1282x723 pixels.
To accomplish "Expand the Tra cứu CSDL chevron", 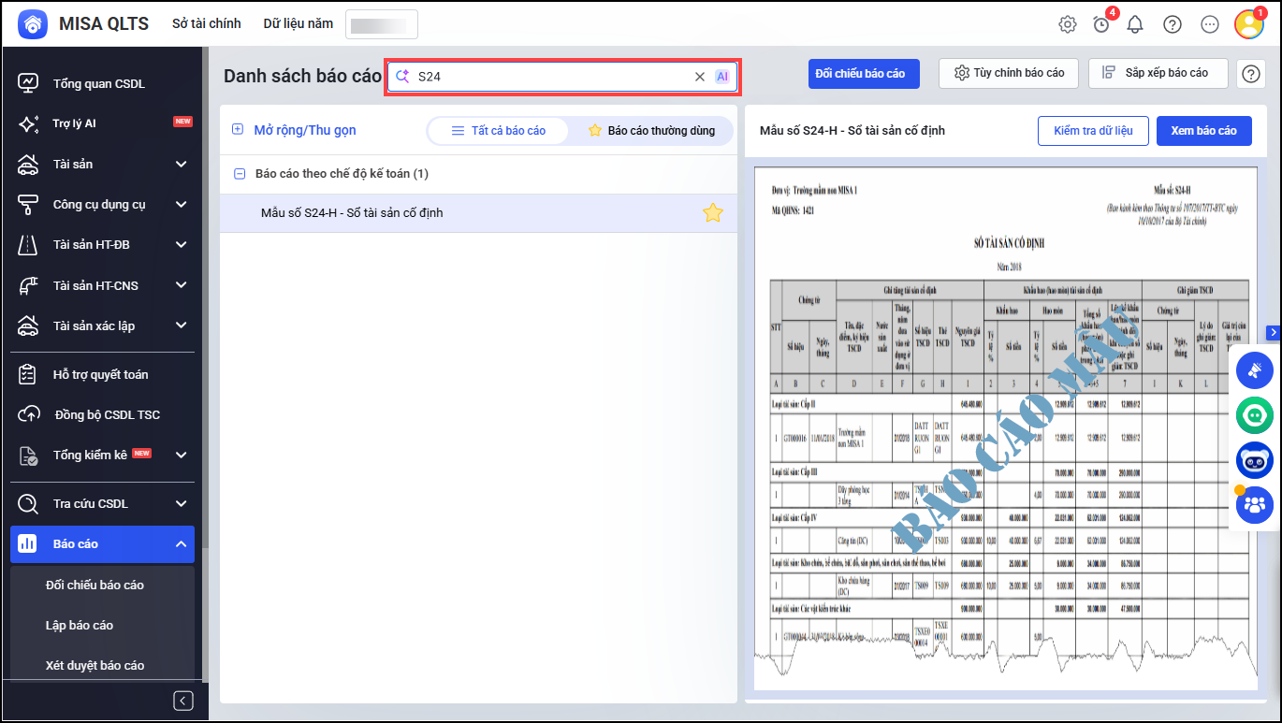I will click(x=181, y=504).
